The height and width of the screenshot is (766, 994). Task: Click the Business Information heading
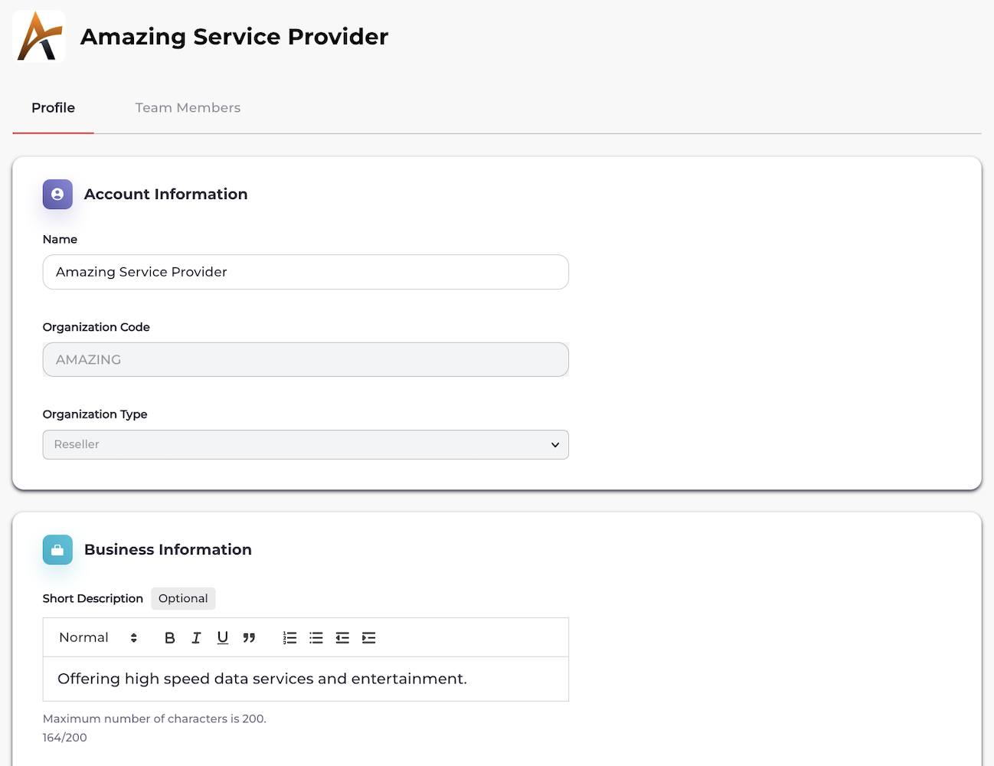(168, 550)
